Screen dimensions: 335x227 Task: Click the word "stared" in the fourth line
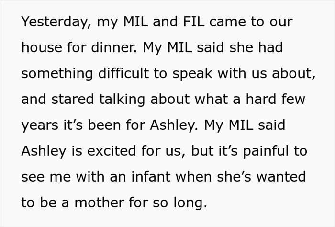pos(72,99)
